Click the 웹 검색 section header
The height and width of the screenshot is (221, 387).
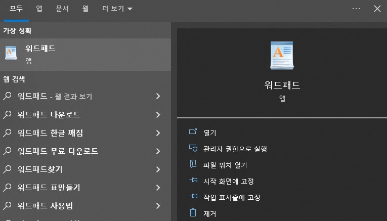tap(14, 79)
